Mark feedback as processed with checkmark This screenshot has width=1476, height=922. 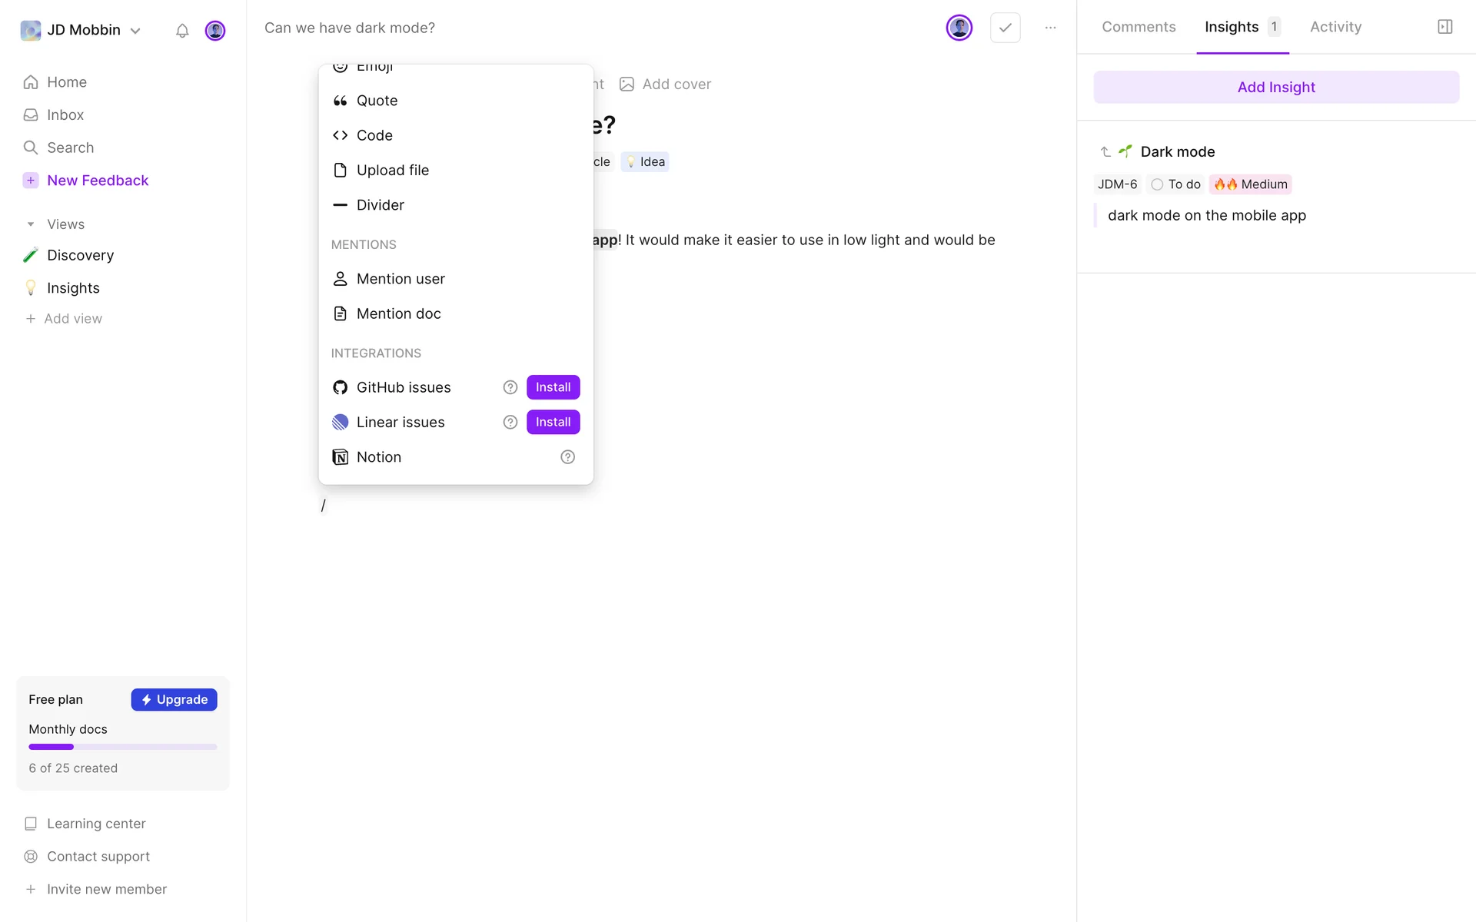tap(1005, 28)
